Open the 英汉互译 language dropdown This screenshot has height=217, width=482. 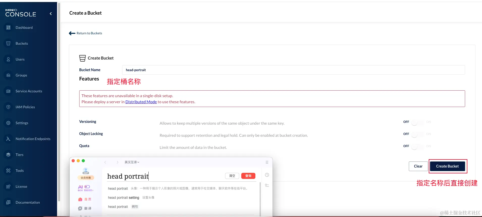coord(132,162)
